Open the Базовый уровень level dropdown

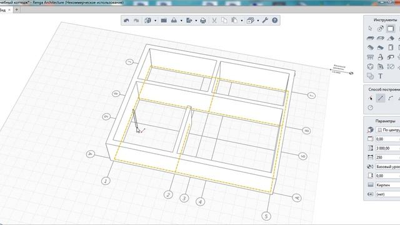pyautogui.click(x=387, y=167)
